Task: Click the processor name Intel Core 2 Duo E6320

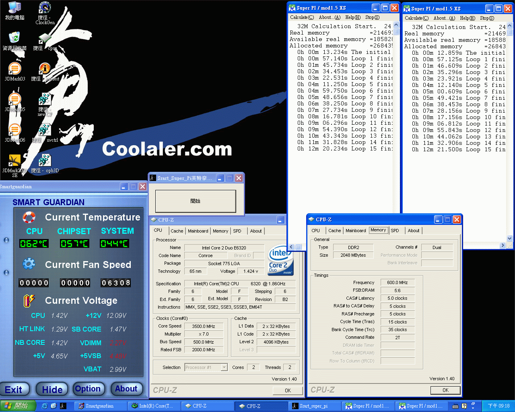Action: point(224,248)
